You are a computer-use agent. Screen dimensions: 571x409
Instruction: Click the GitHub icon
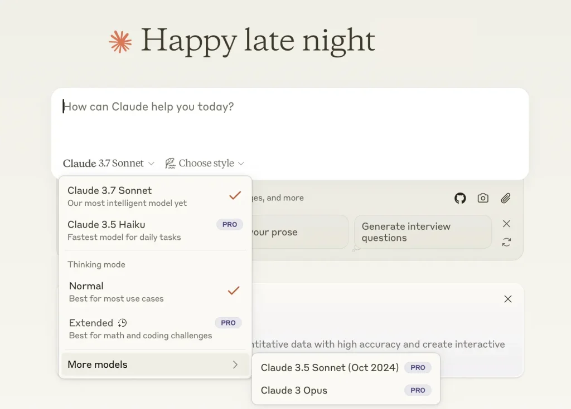point(460,198)
